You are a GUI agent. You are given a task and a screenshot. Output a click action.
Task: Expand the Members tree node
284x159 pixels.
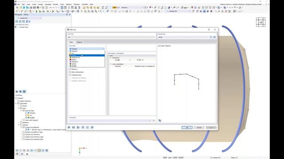(x=19, y=122)
